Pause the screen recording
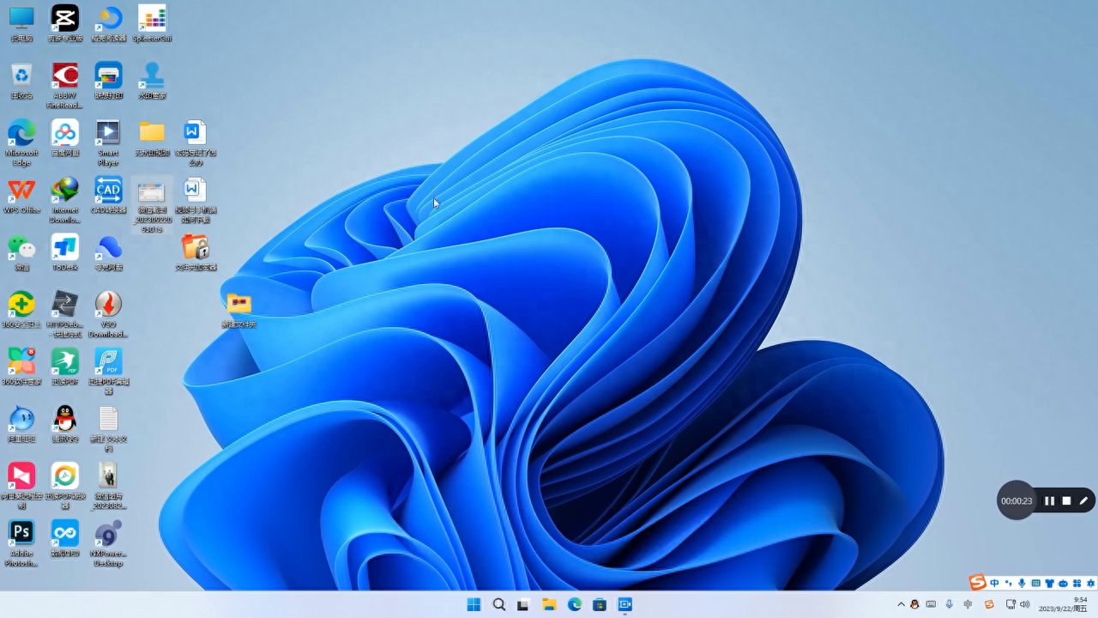 (1049, 501)
